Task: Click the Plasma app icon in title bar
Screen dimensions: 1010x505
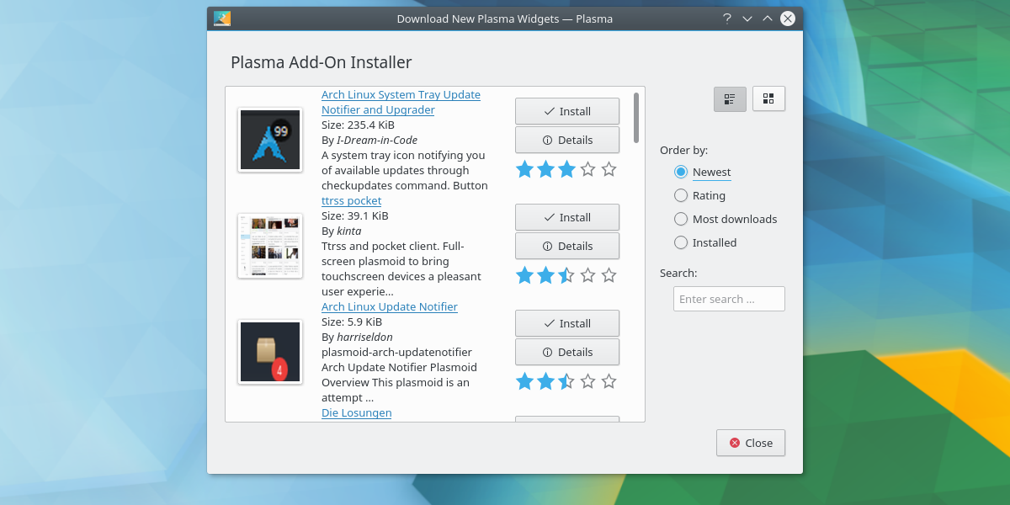Action: (222, 19)
